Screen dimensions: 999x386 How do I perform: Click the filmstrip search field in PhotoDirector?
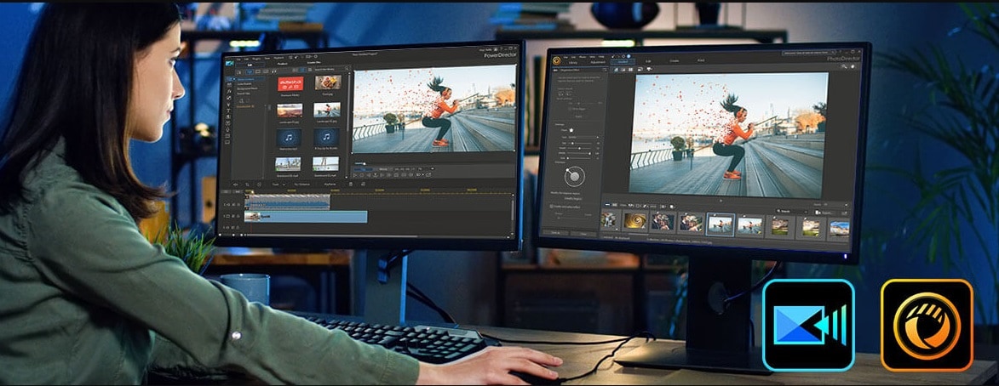(792, 211)
